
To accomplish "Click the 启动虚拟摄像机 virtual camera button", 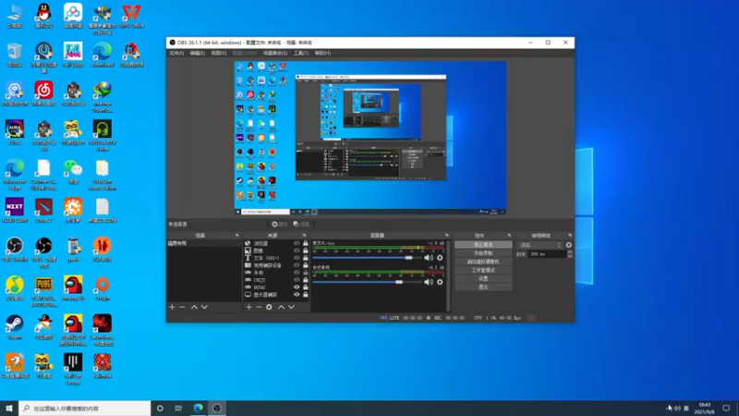I will [483, 262].
